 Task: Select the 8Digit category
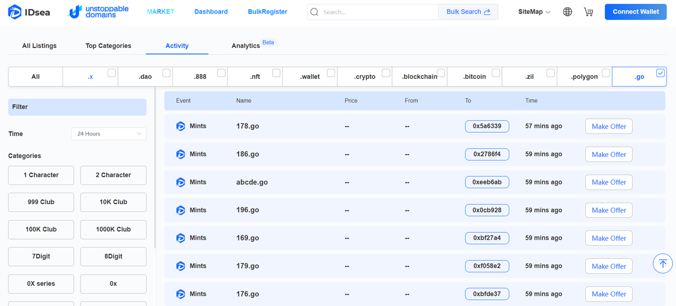(x=113, y=256)
